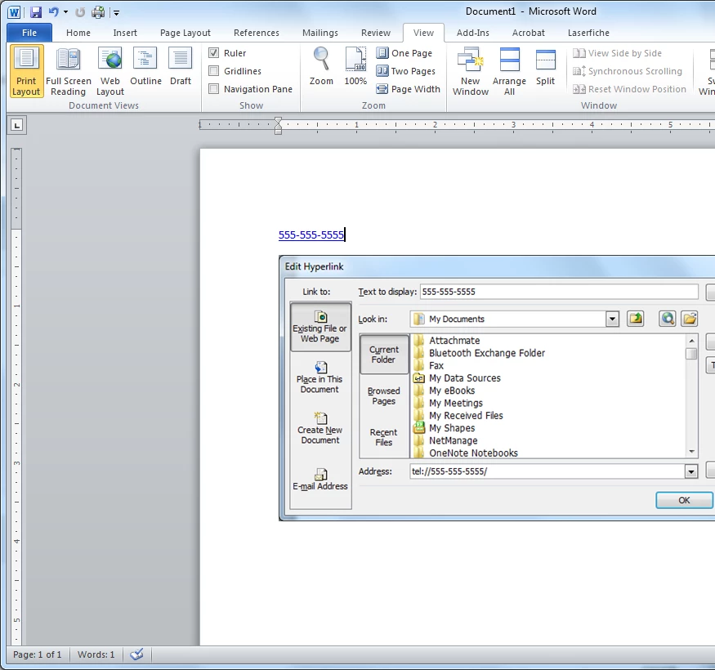Click the Split window button
The height and width of the screenshot is (670, 715).
pyautogui.click(x=545, y=66)
